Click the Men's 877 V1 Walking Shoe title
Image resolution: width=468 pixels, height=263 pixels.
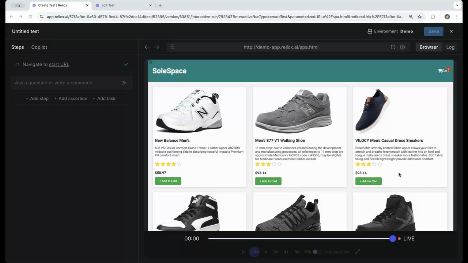tap(280, 141)
